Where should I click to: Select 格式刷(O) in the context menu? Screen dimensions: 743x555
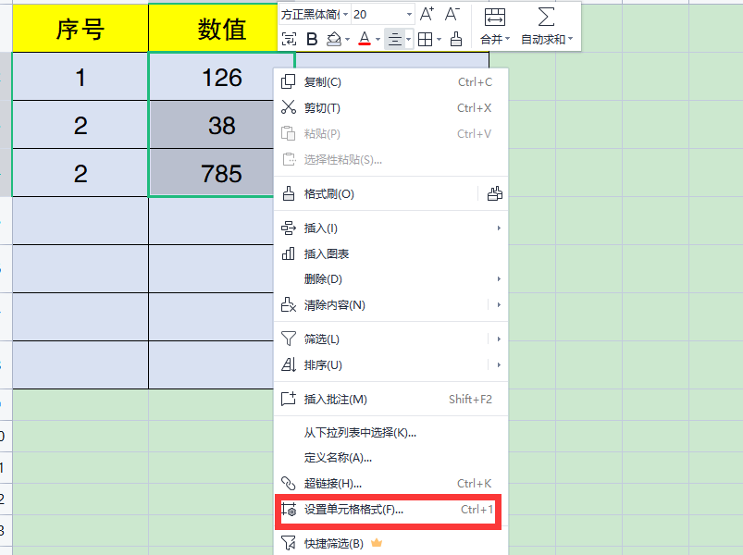377,194
